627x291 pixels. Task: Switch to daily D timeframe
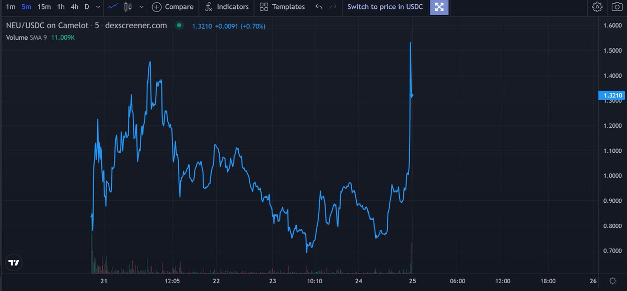pos(87,7)
